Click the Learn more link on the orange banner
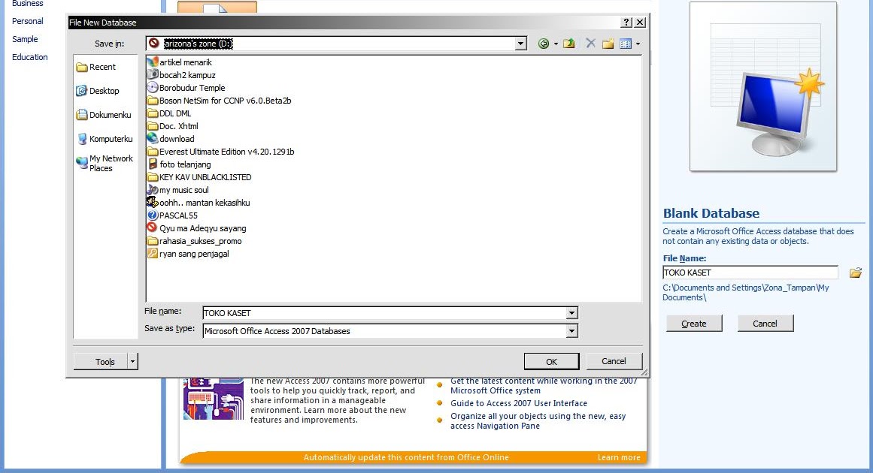The image size is (873, 473). tap(618, 457)
